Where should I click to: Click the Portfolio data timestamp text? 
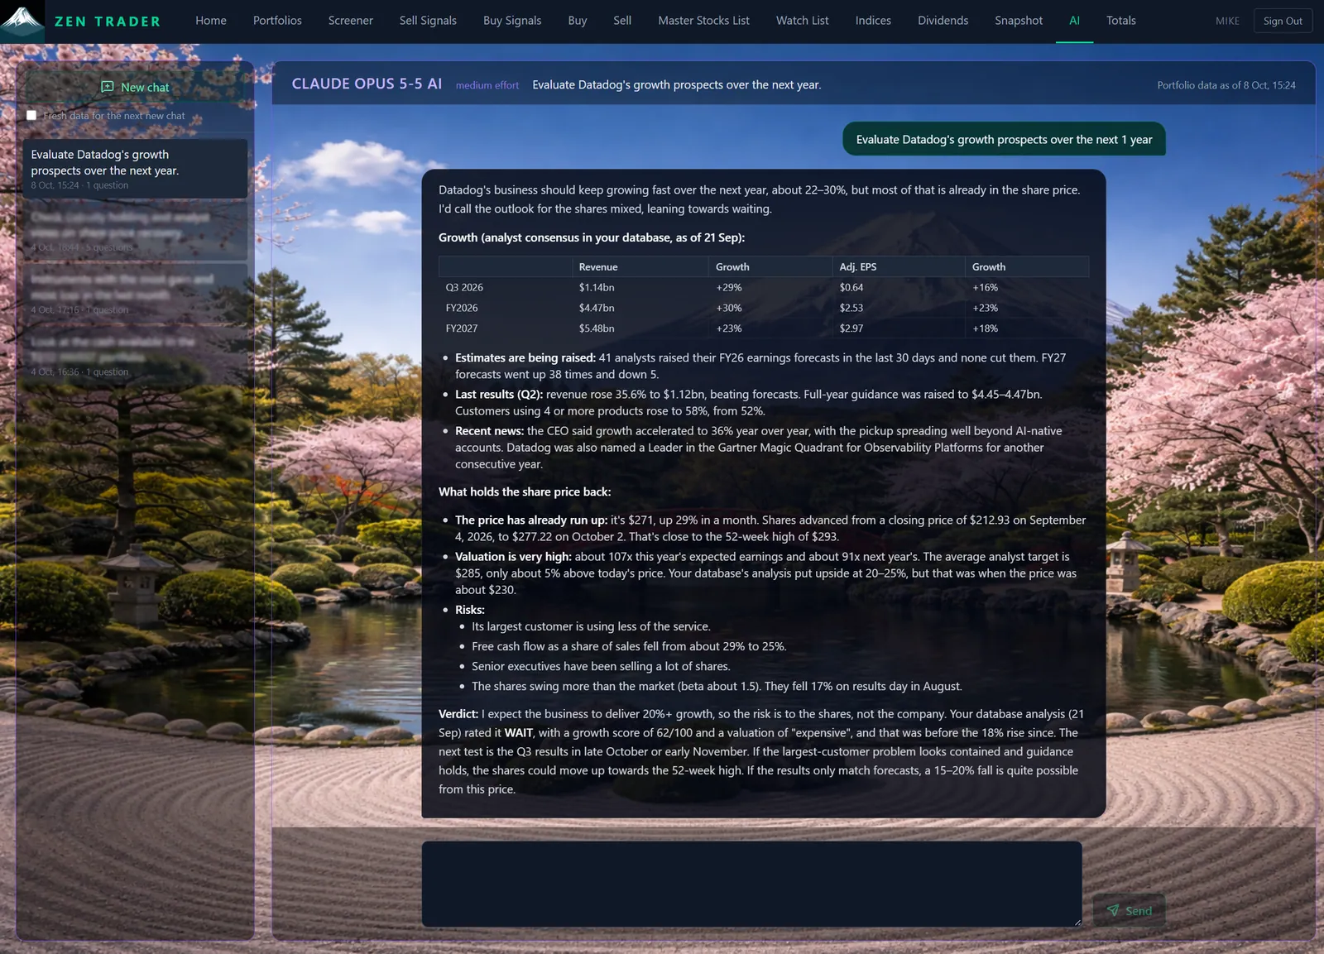(x=1226, y=85)
